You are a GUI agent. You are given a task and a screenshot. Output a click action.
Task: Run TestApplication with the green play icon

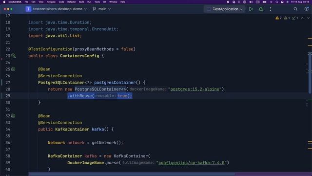tap(251, 9)
